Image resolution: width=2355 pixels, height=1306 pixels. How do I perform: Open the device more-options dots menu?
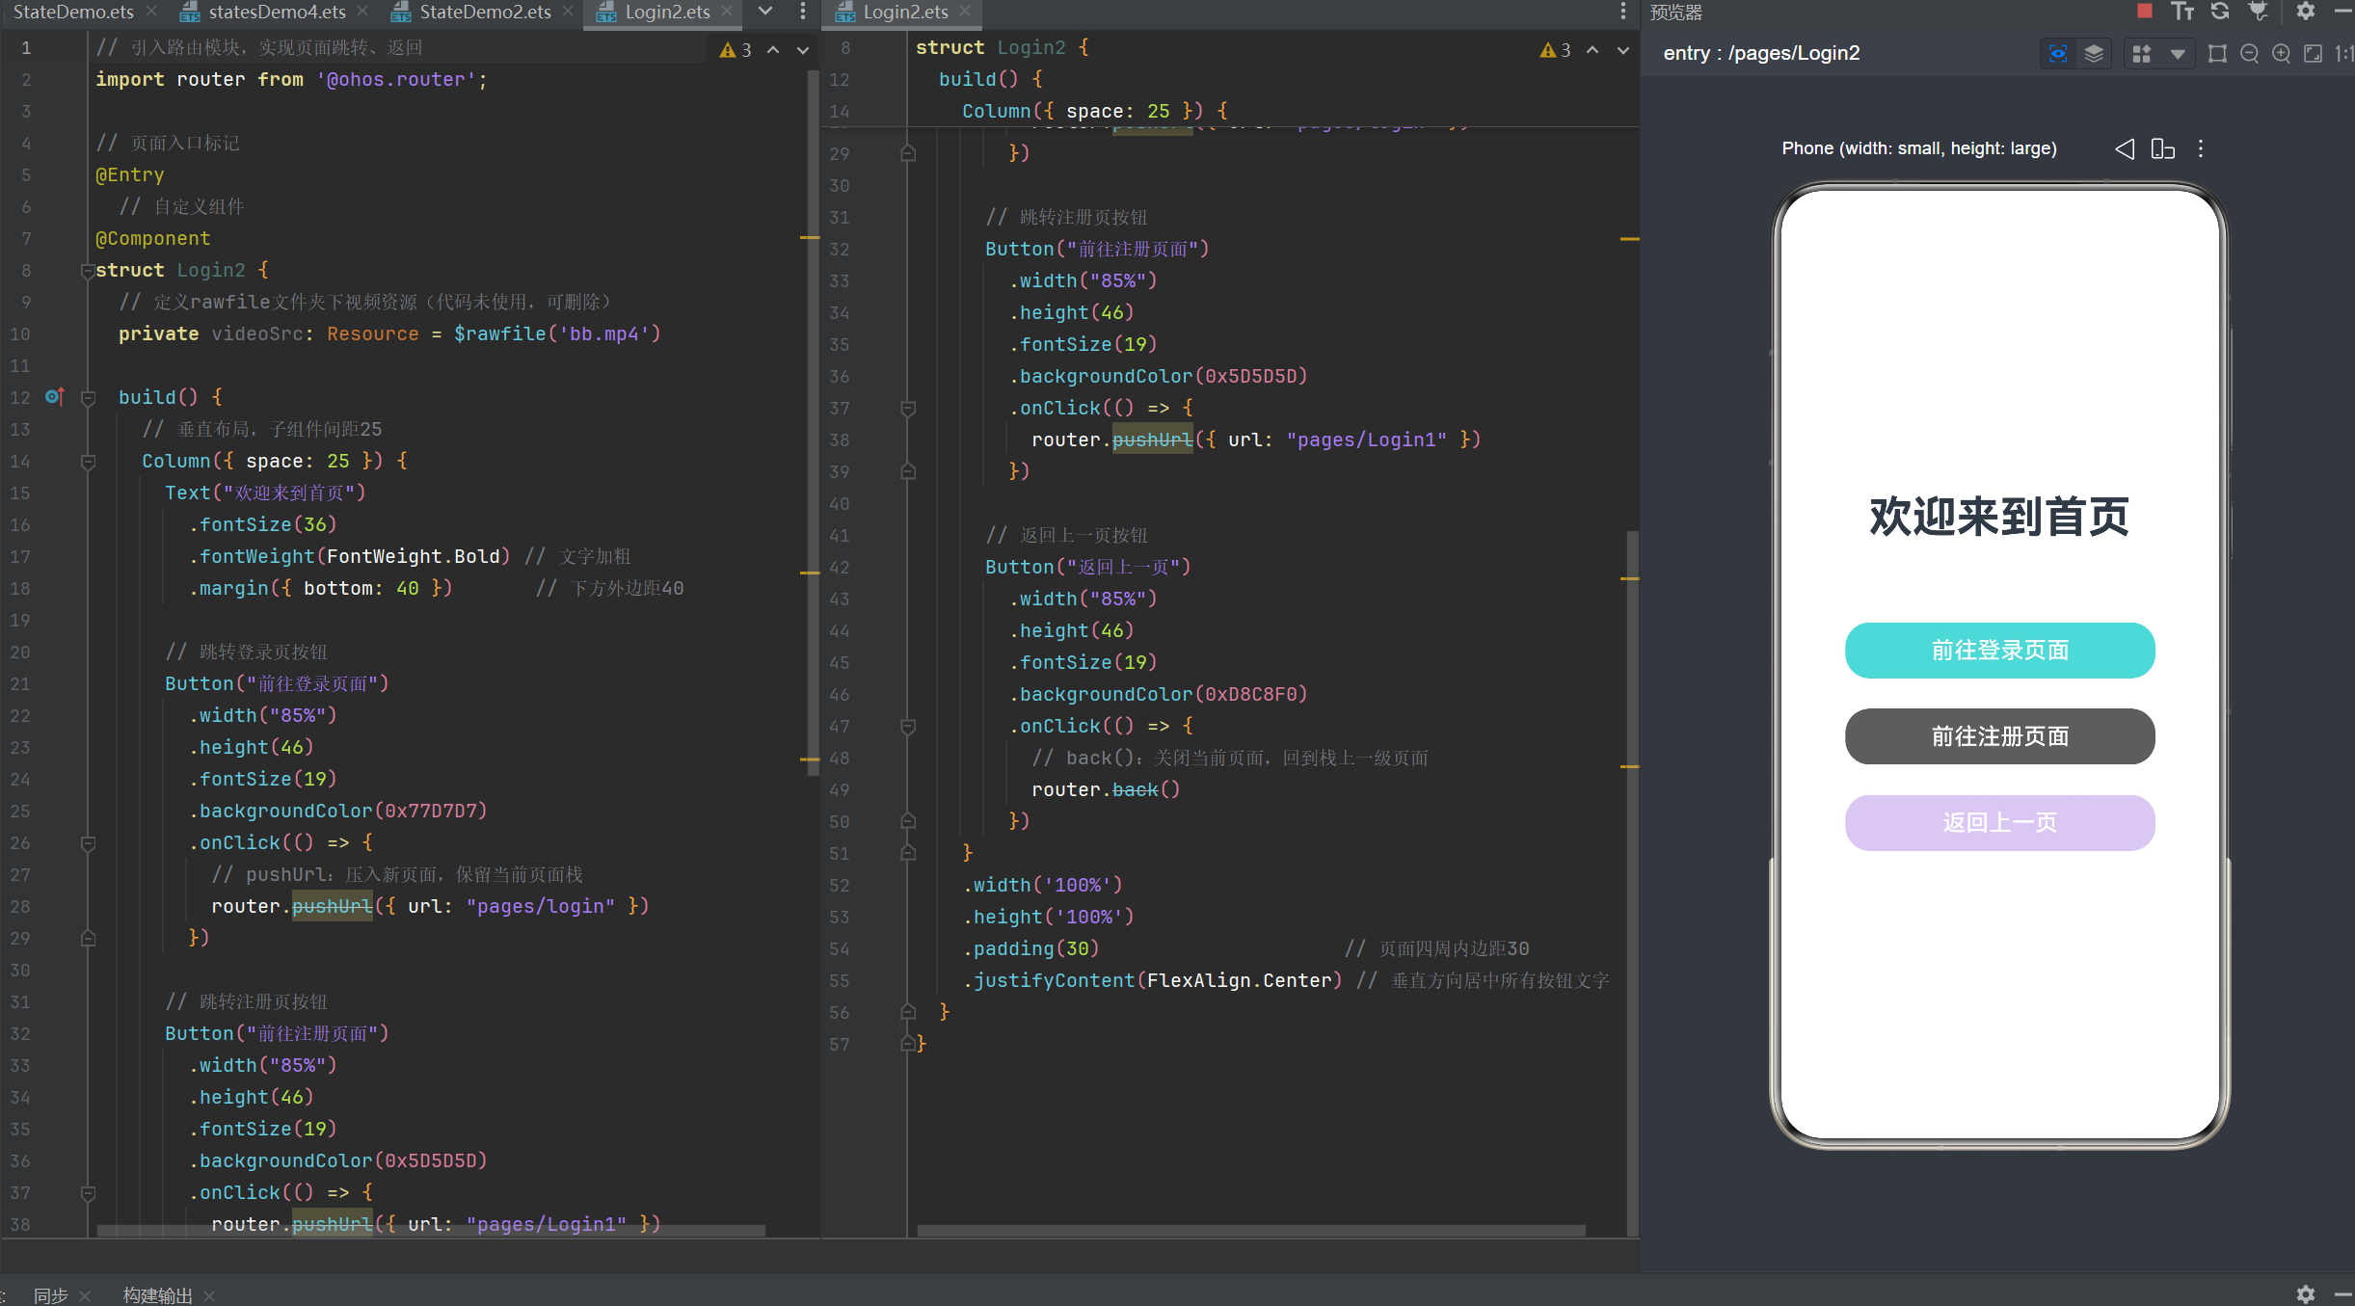[2200, 148]
